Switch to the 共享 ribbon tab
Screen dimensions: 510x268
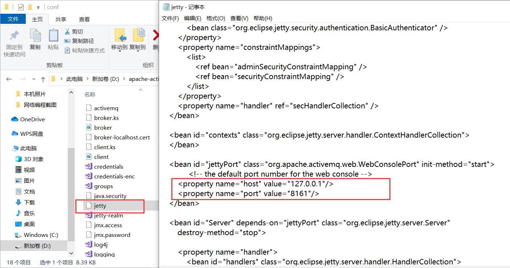click(61, 20)
